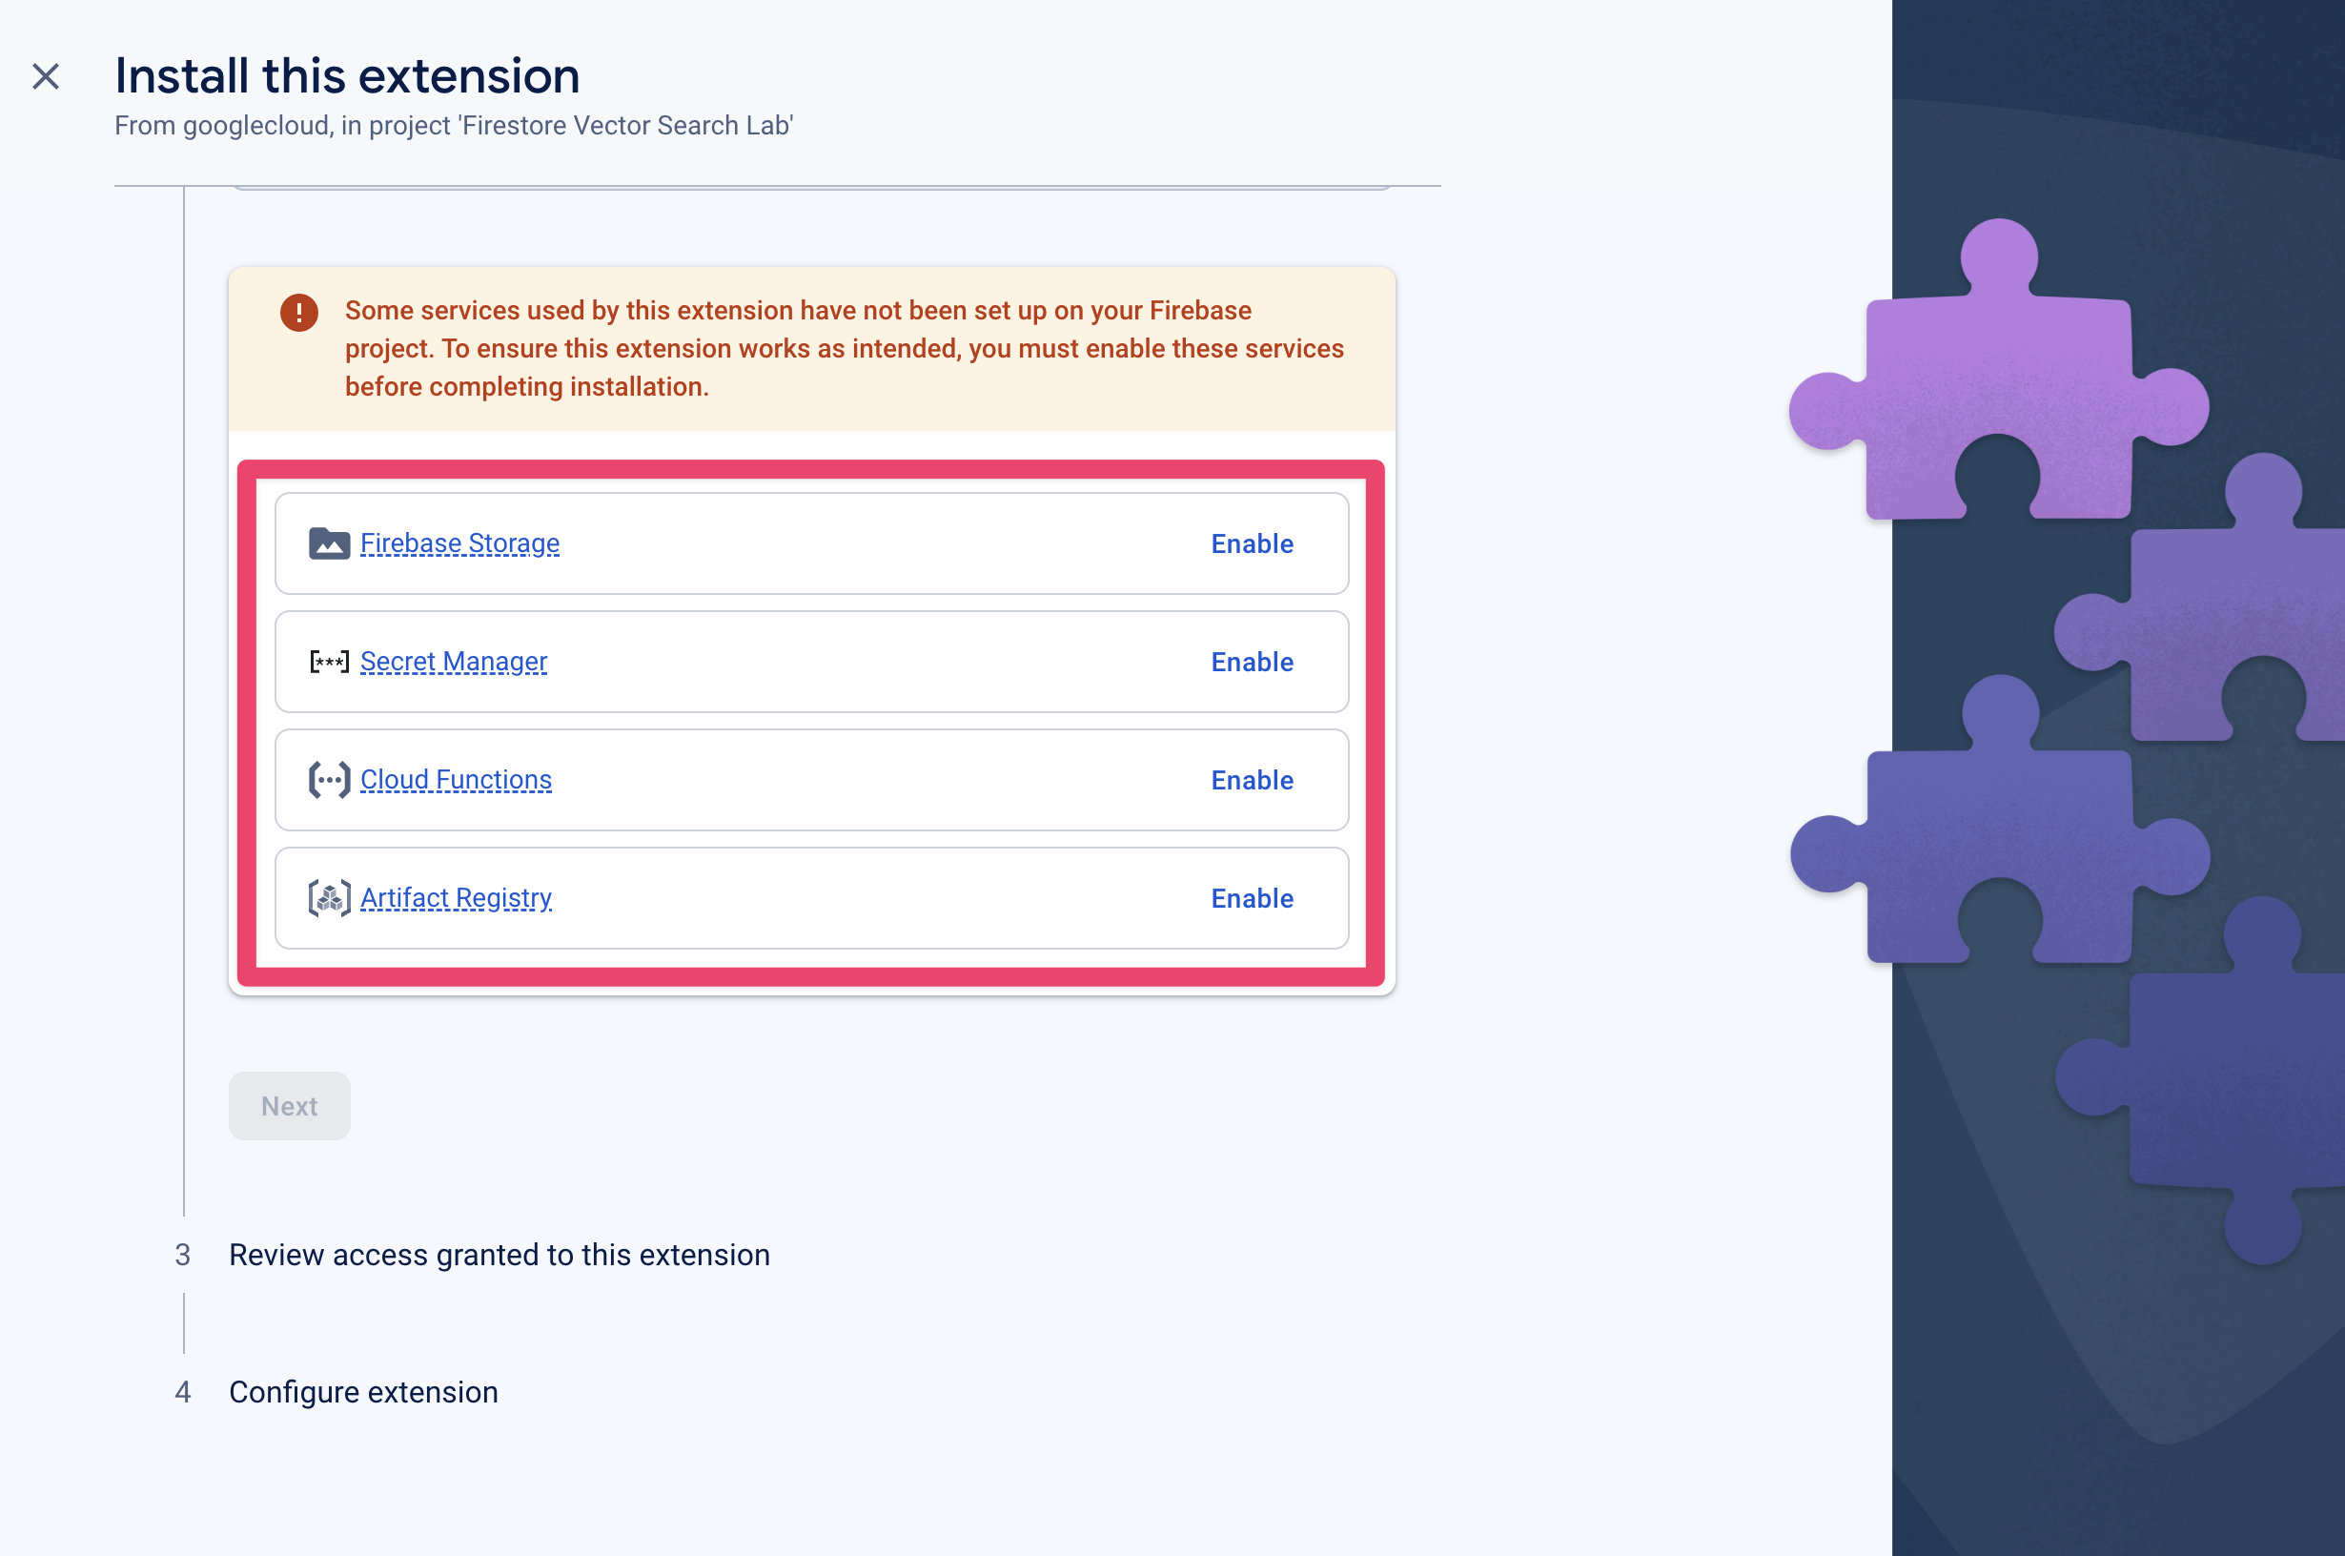
Task: Enable Secret Manager service
Action: click(x=1252, y=662)
